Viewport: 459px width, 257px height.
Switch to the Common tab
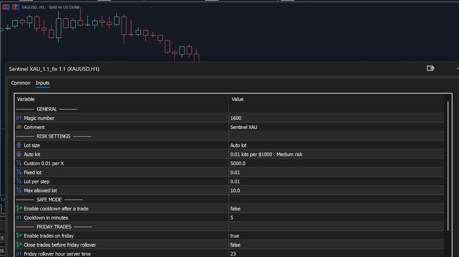(21, 83)
